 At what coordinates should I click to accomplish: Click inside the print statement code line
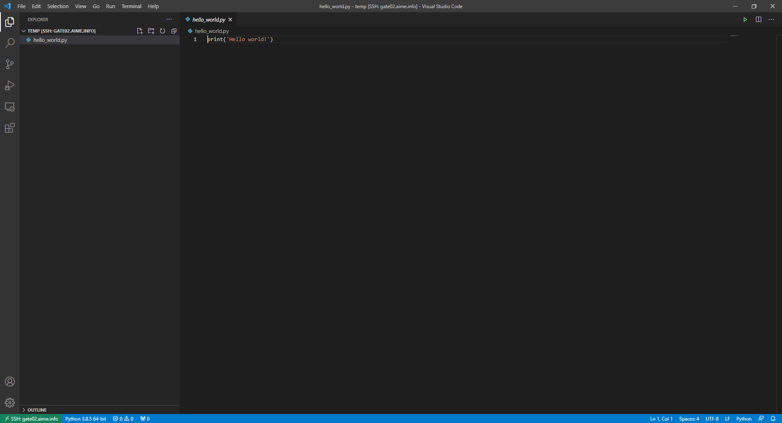pyautogui.click(x=240, y=39)
